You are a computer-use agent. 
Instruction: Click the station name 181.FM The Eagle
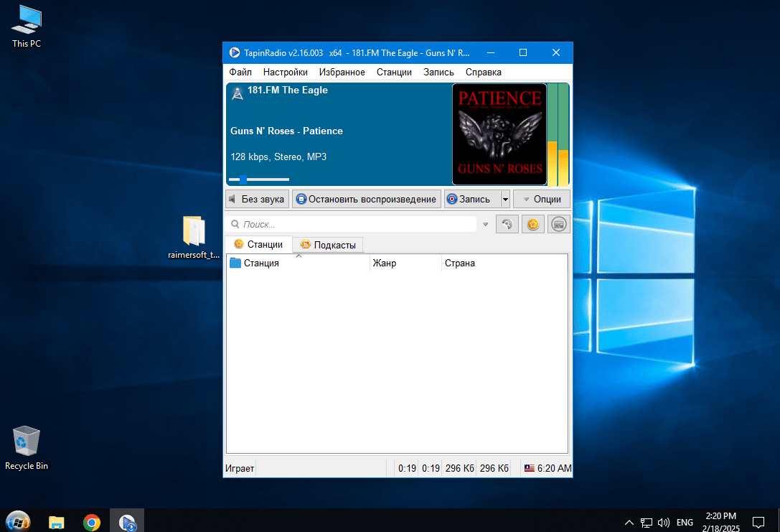(x=288, y=90)
